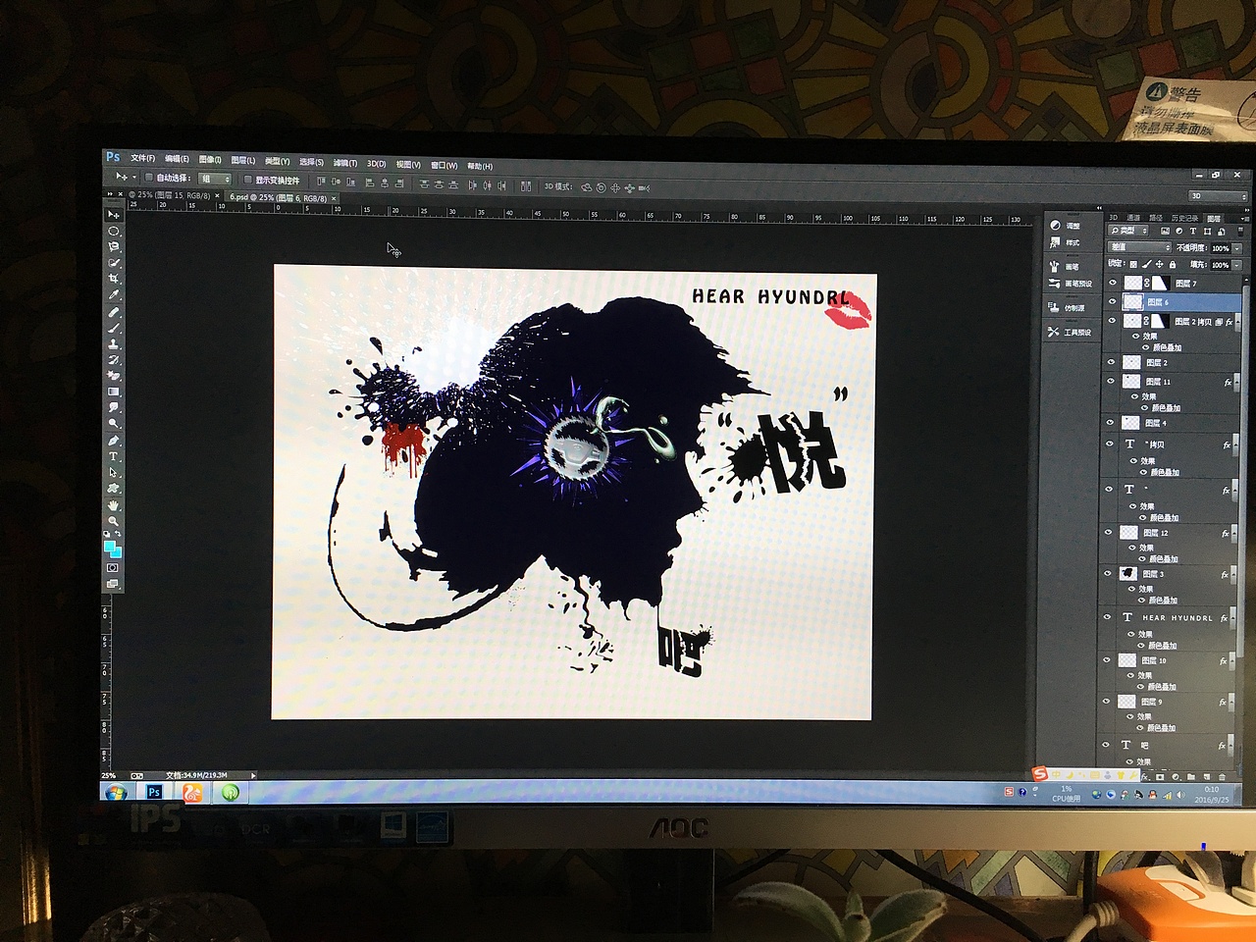Hide layer 图层 11
Screen dimensions: 1256x942
point(1112,381)
